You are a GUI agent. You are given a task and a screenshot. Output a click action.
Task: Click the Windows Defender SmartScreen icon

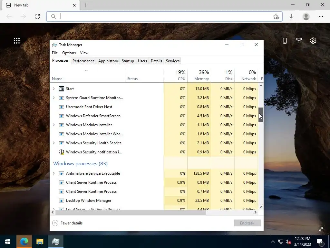click(x=61, y=116)
